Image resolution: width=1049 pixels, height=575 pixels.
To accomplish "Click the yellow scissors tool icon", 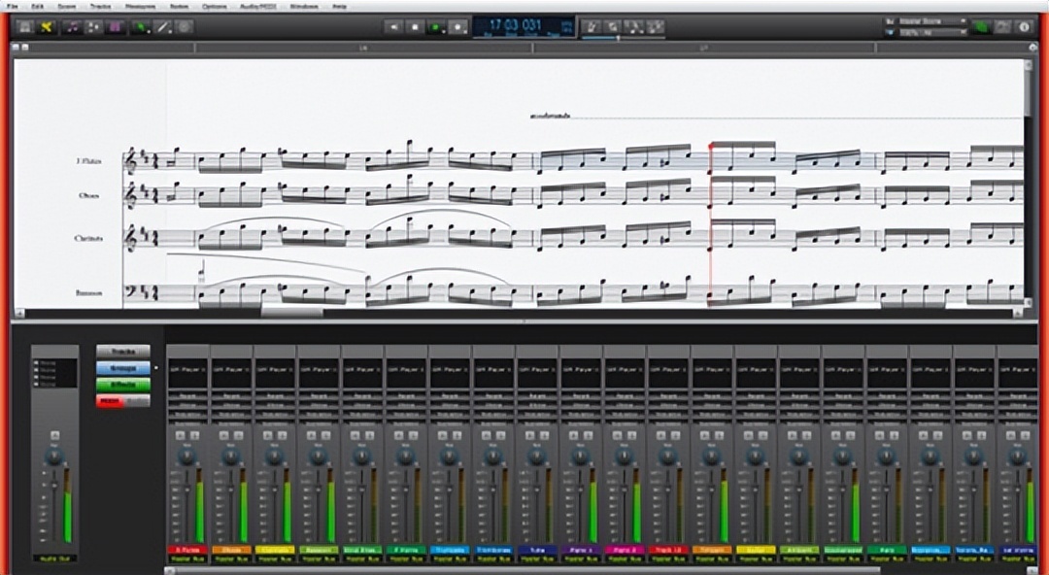I will point(46,27).
